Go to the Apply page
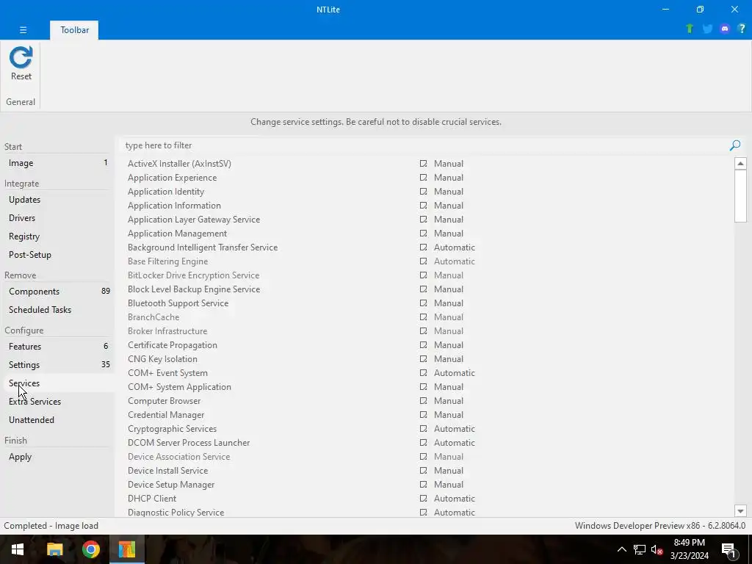This screenshot has height=564, width=752. pyautogui.click(x=57, y=457)
